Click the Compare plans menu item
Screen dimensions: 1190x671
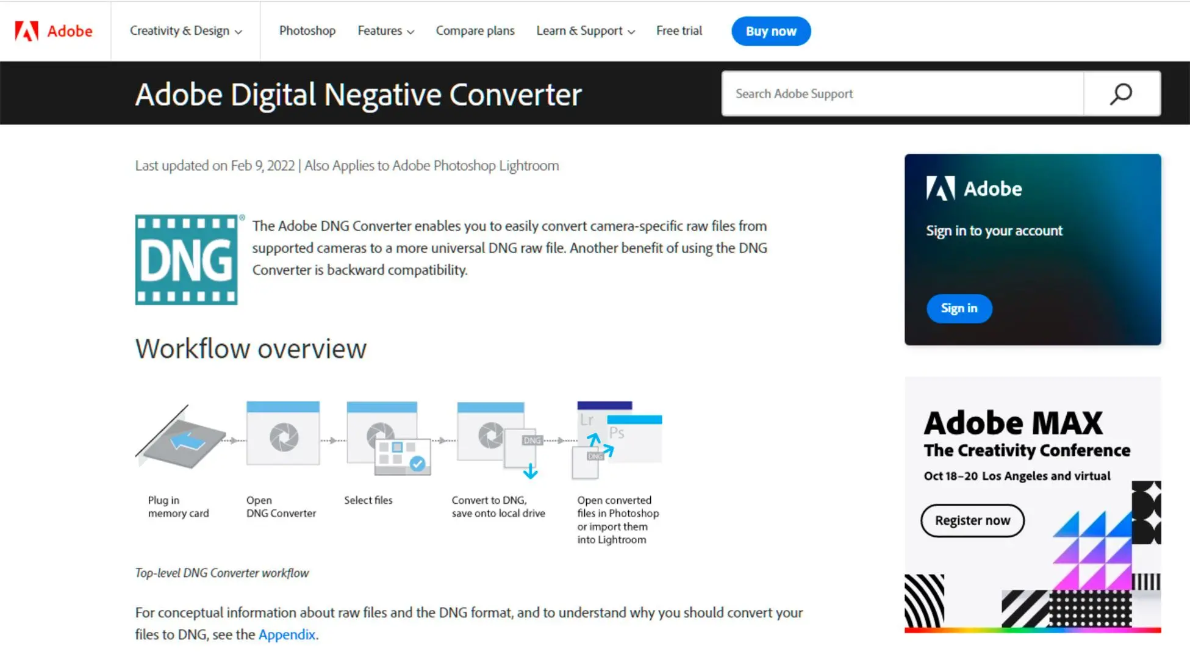click(475, 31)
